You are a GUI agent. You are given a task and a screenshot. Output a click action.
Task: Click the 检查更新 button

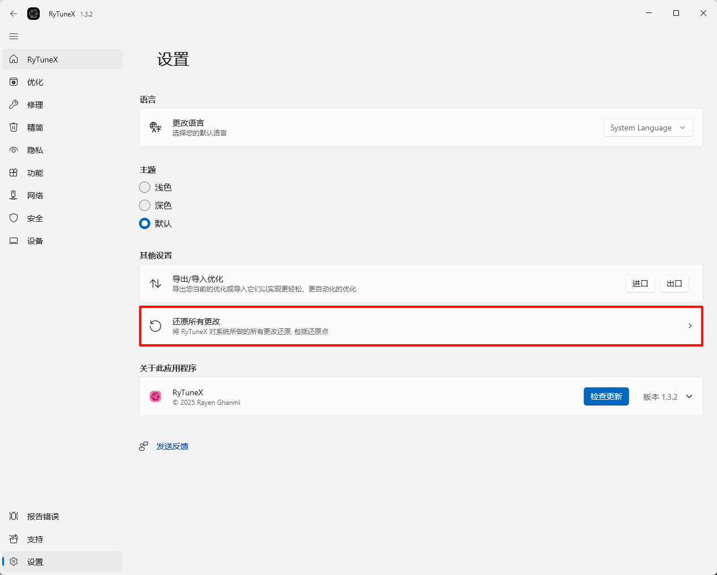pyautogui.click(x=606, y=396)
